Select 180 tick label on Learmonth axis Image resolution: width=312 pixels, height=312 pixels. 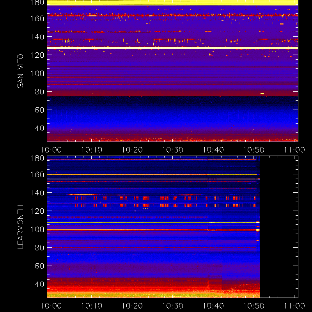37,158
